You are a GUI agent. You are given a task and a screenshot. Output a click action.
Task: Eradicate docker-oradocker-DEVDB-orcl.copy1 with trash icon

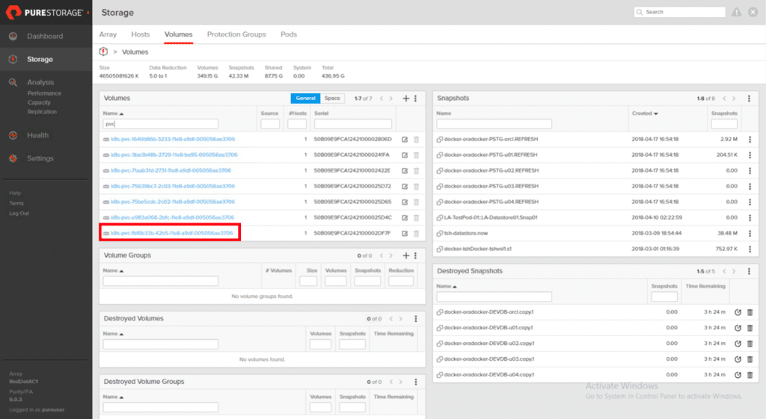(750, 312)
